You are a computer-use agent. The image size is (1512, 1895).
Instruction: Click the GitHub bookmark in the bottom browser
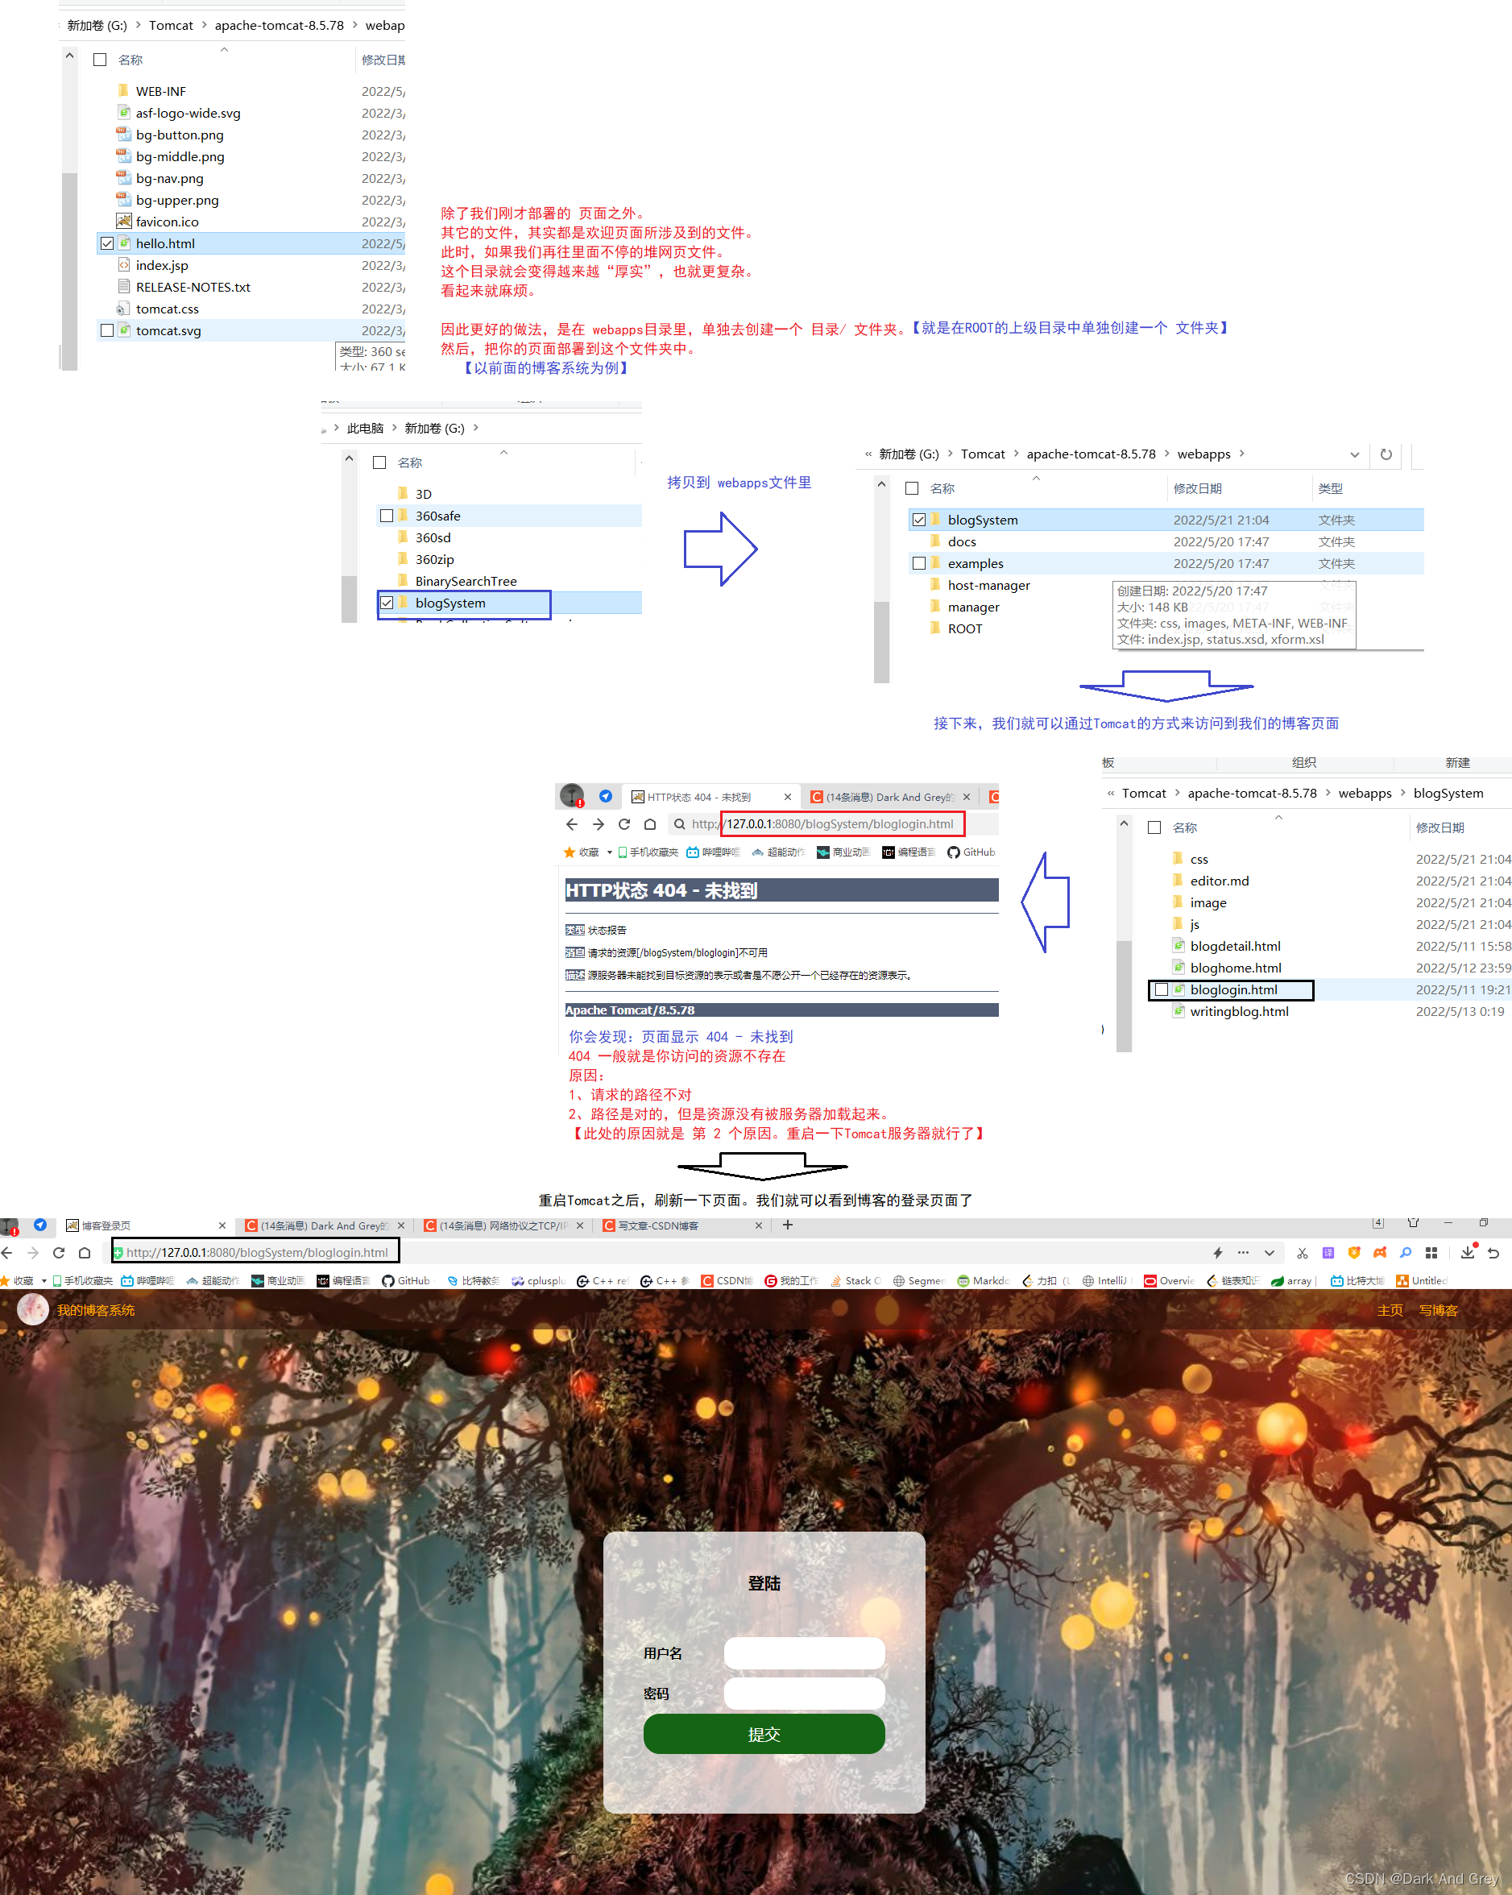(x=406, y=1280)
